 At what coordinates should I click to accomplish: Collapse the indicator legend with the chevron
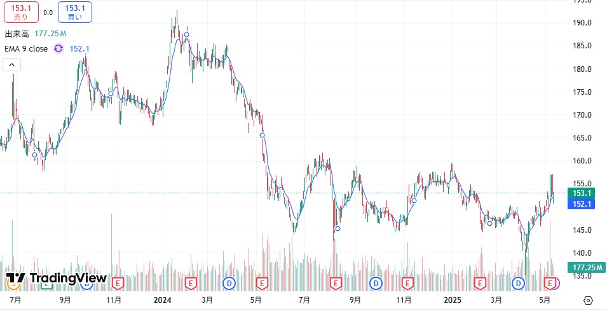click(12, 64)
